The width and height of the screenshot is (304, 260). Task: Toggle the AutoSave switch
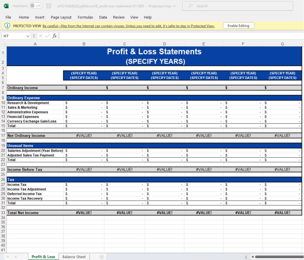pos(36,6)
